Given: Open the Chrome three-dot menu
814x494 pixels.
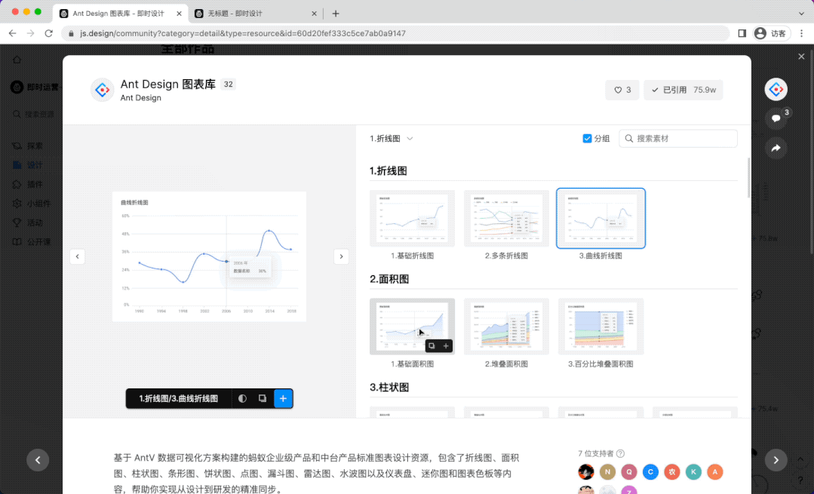Looking at the screenshot, I should tap(803, 33).
